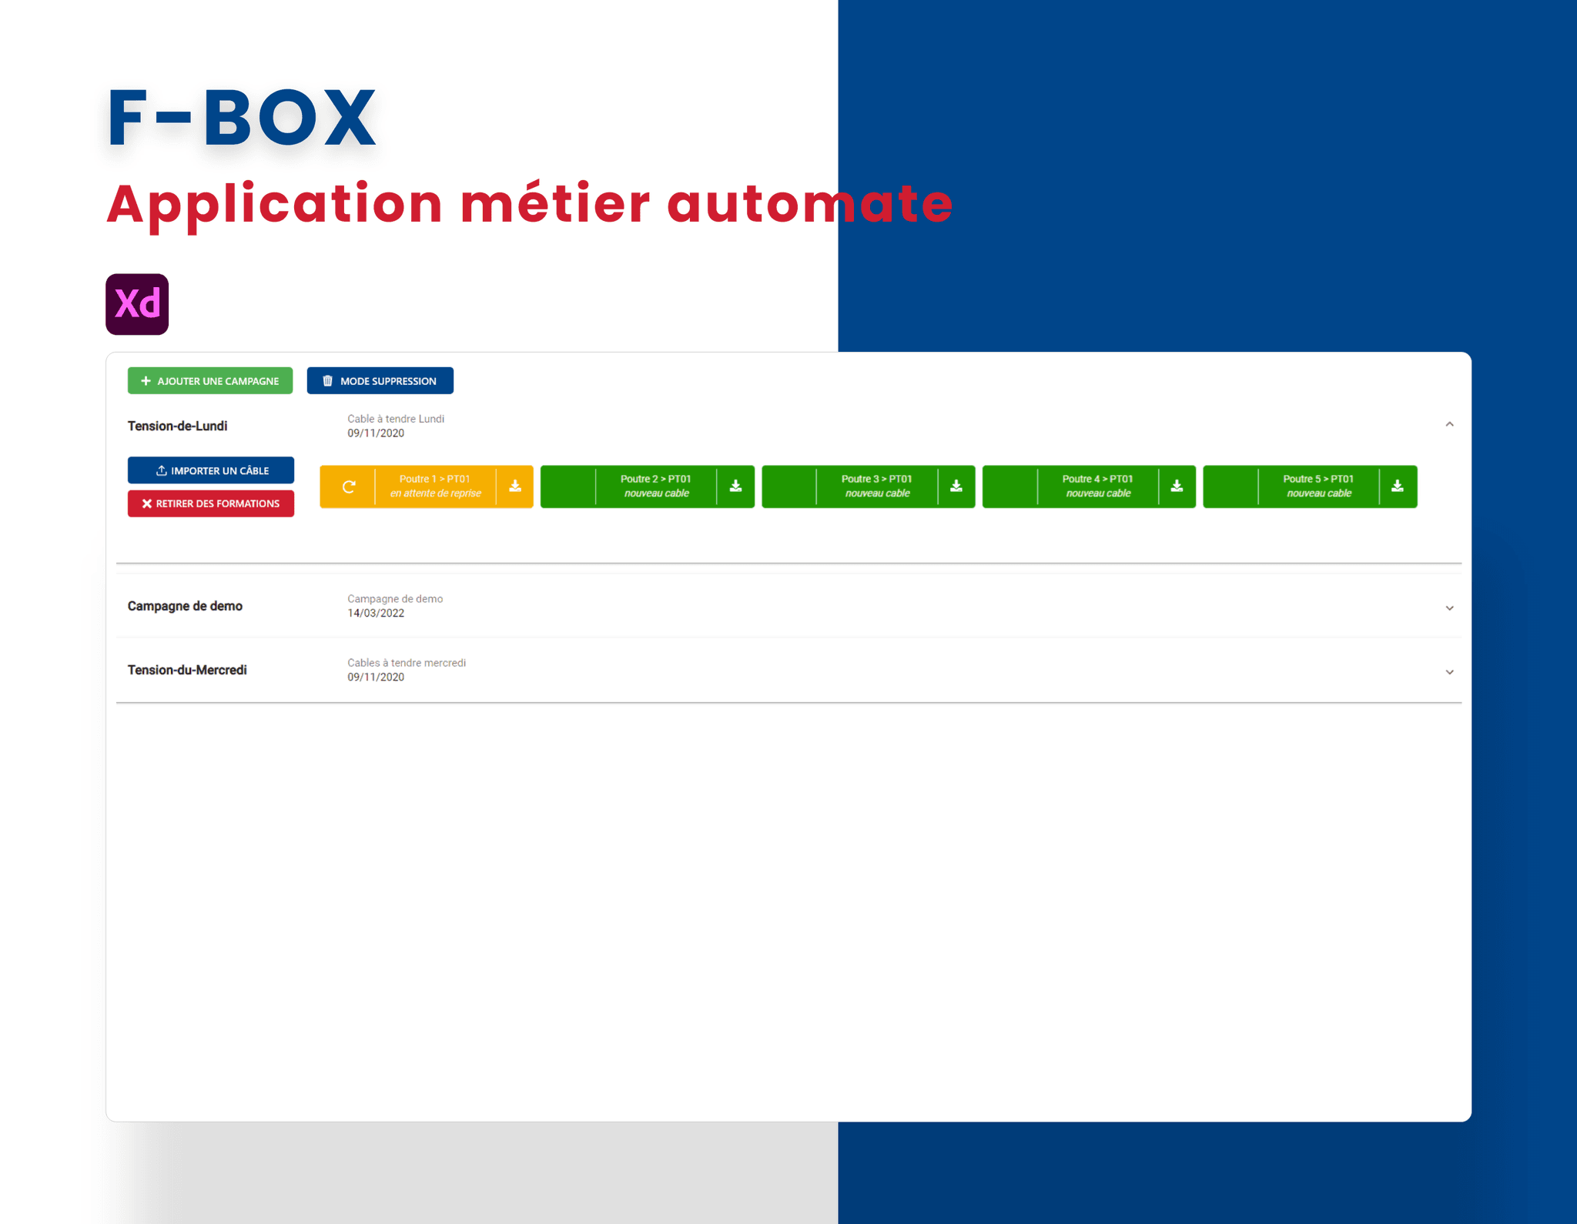
Task: Click the Cables à tendre mercredi description
Action: 407,663
